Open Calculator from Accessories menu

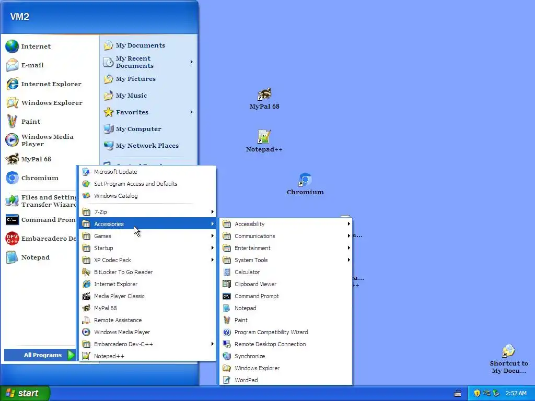tap(285, 272)
